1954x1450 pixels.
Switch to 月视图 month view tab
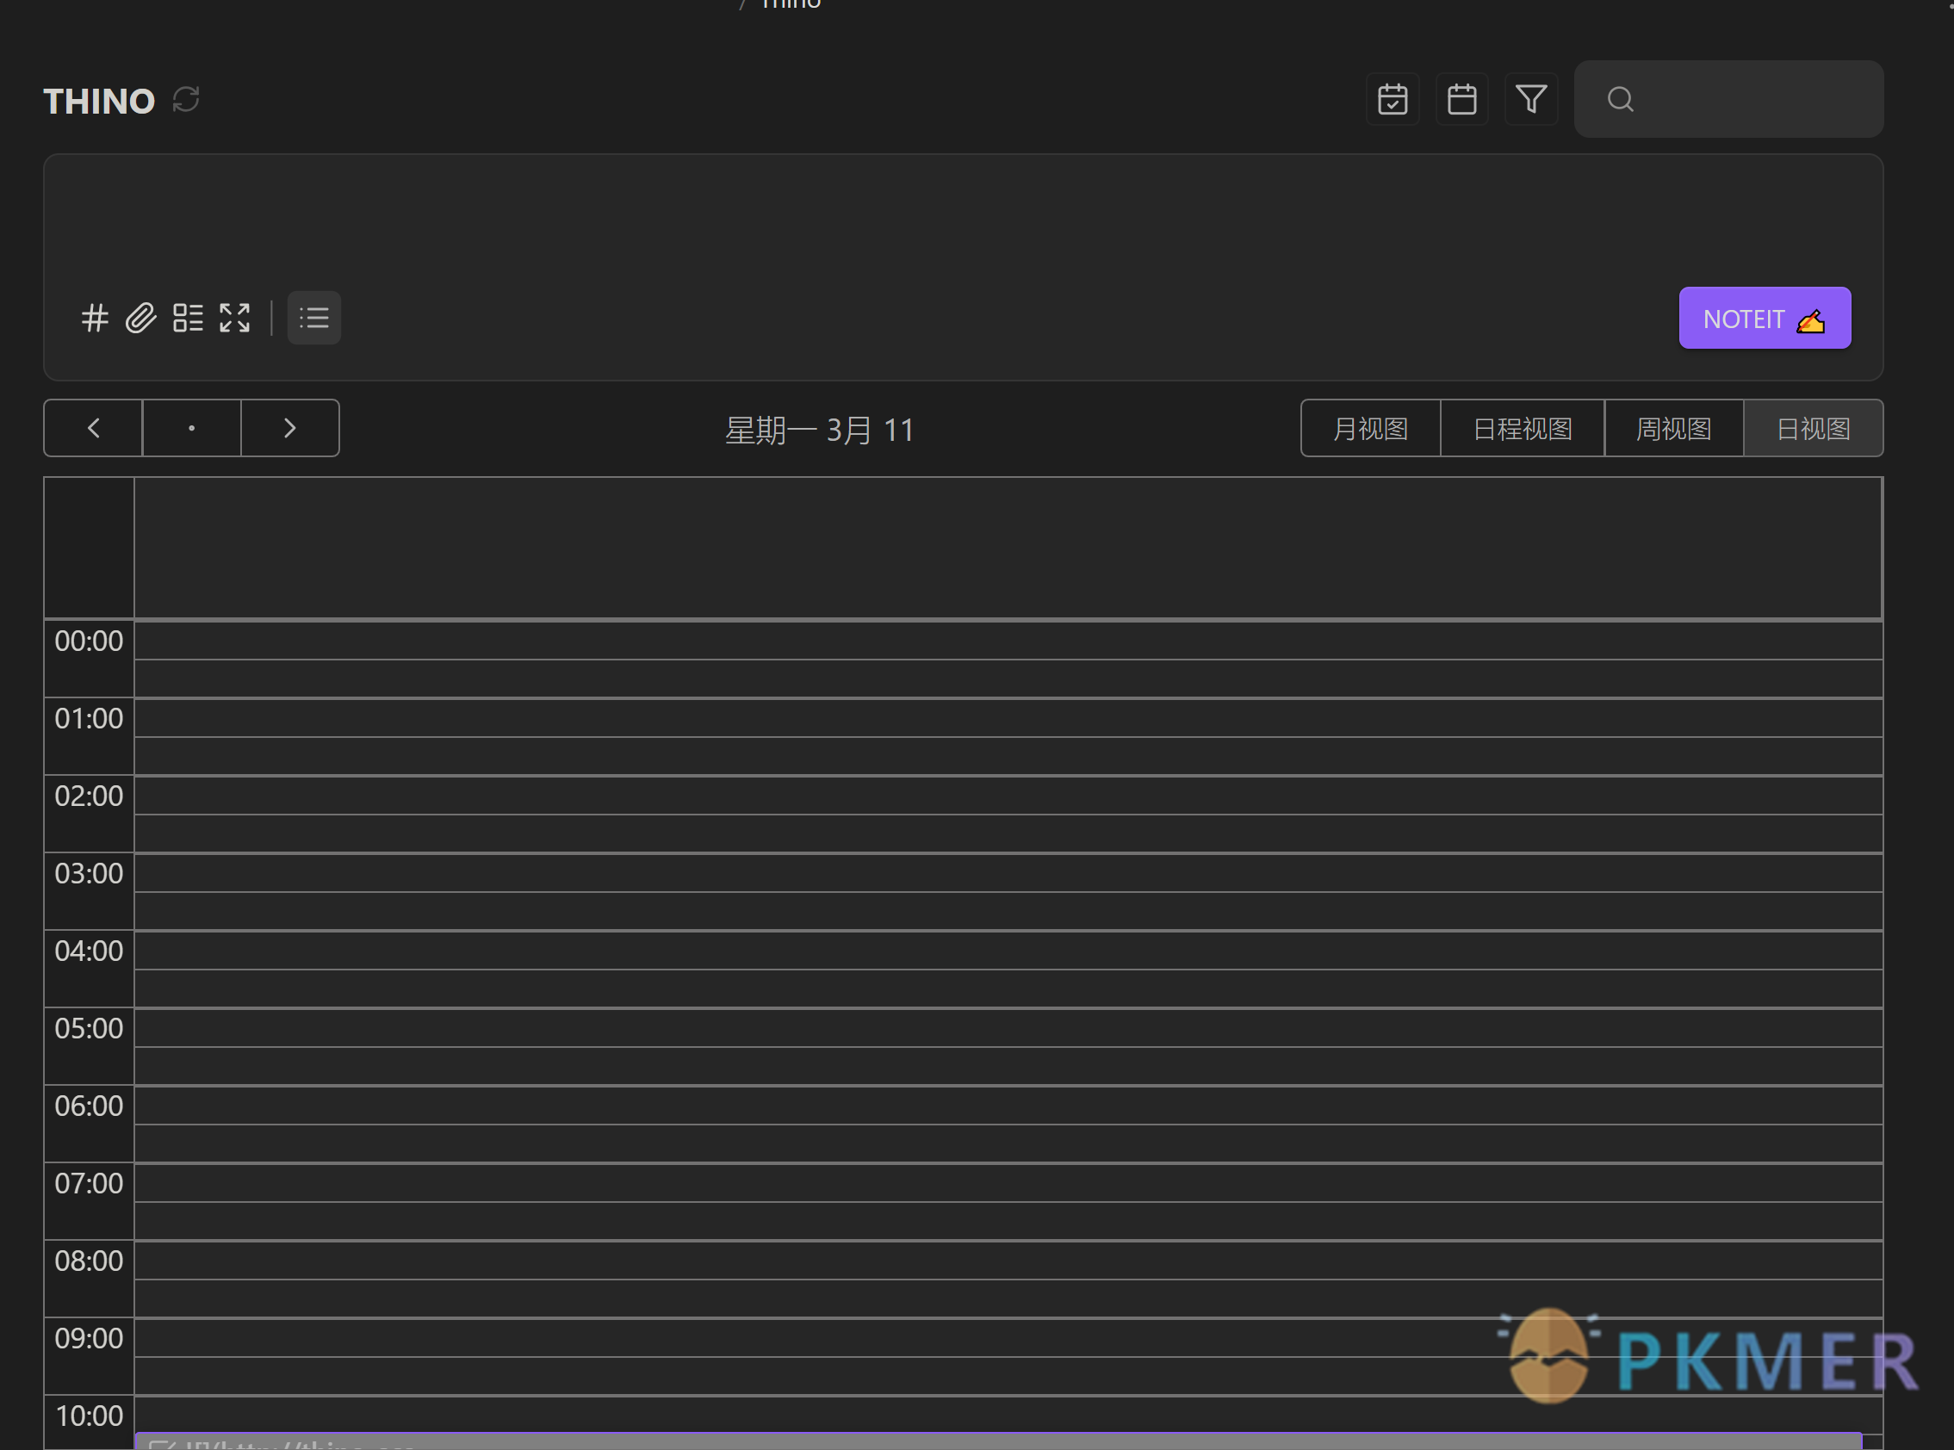tap(1368, 428)
